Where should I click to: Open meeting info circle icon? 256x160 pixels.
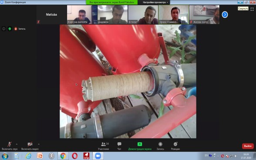[4, 29]
